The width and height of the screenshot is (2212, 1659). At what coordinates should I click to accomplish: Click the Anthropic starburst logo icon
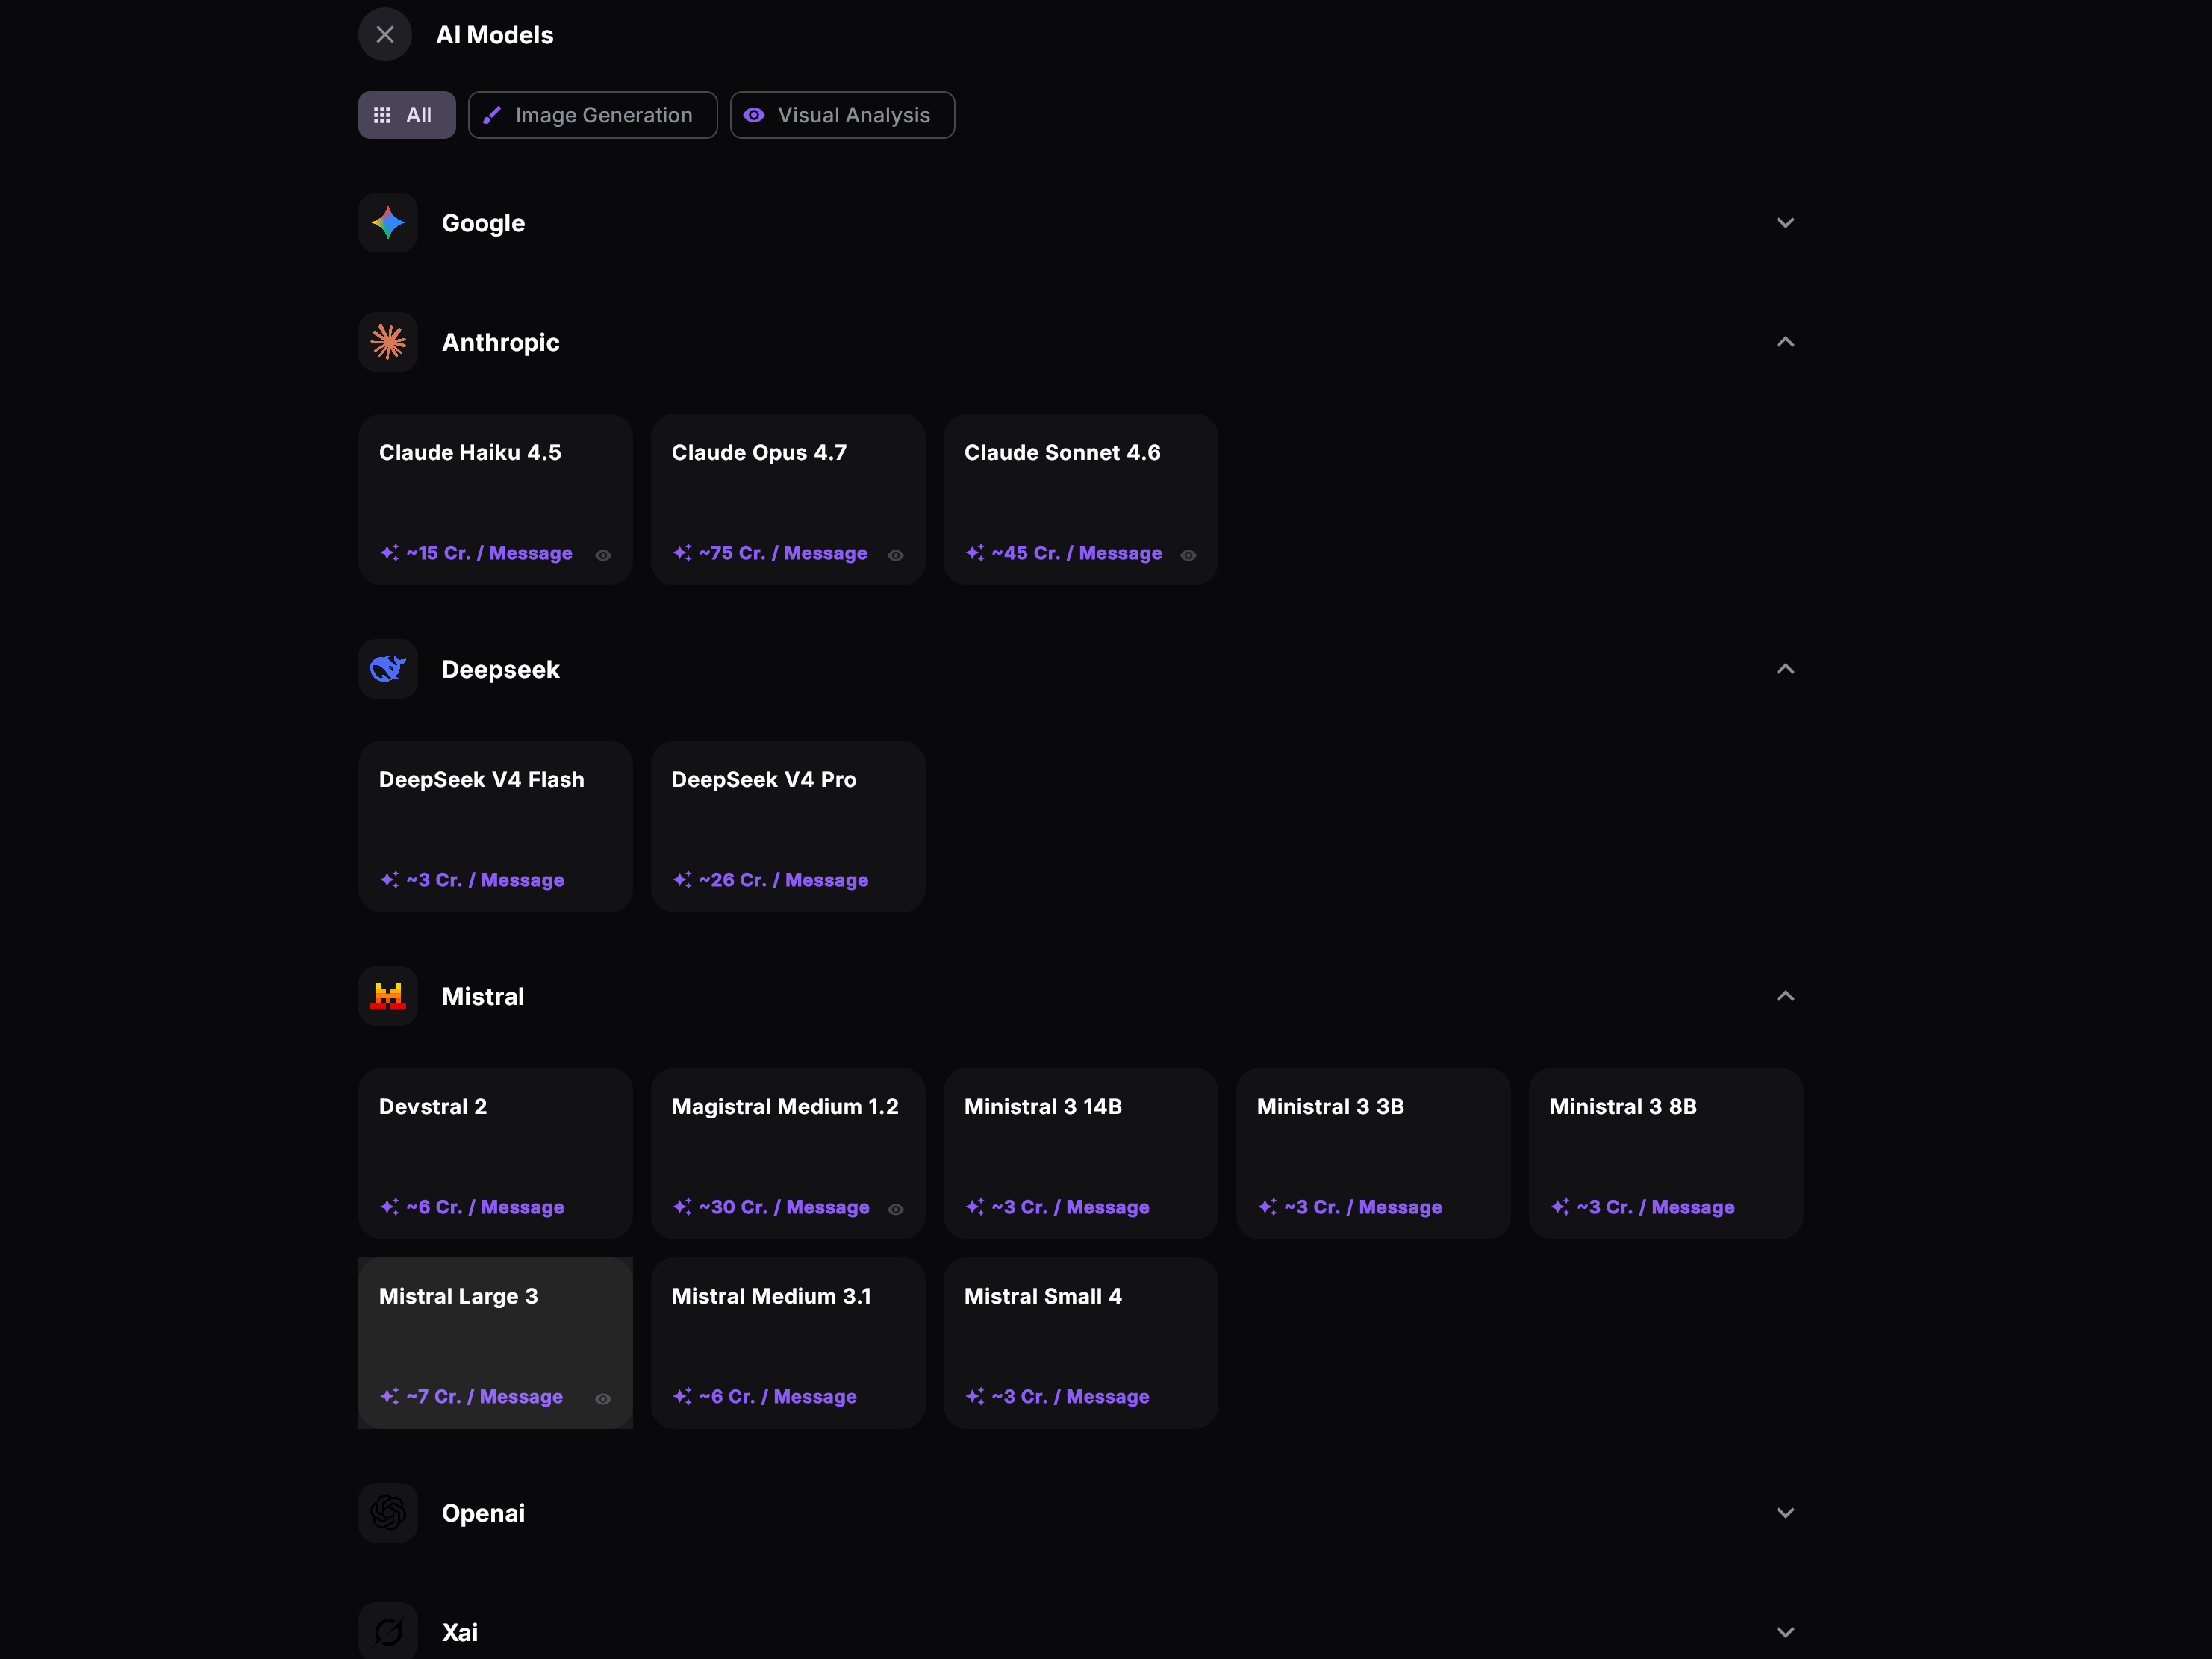click(x=388, y=342)
